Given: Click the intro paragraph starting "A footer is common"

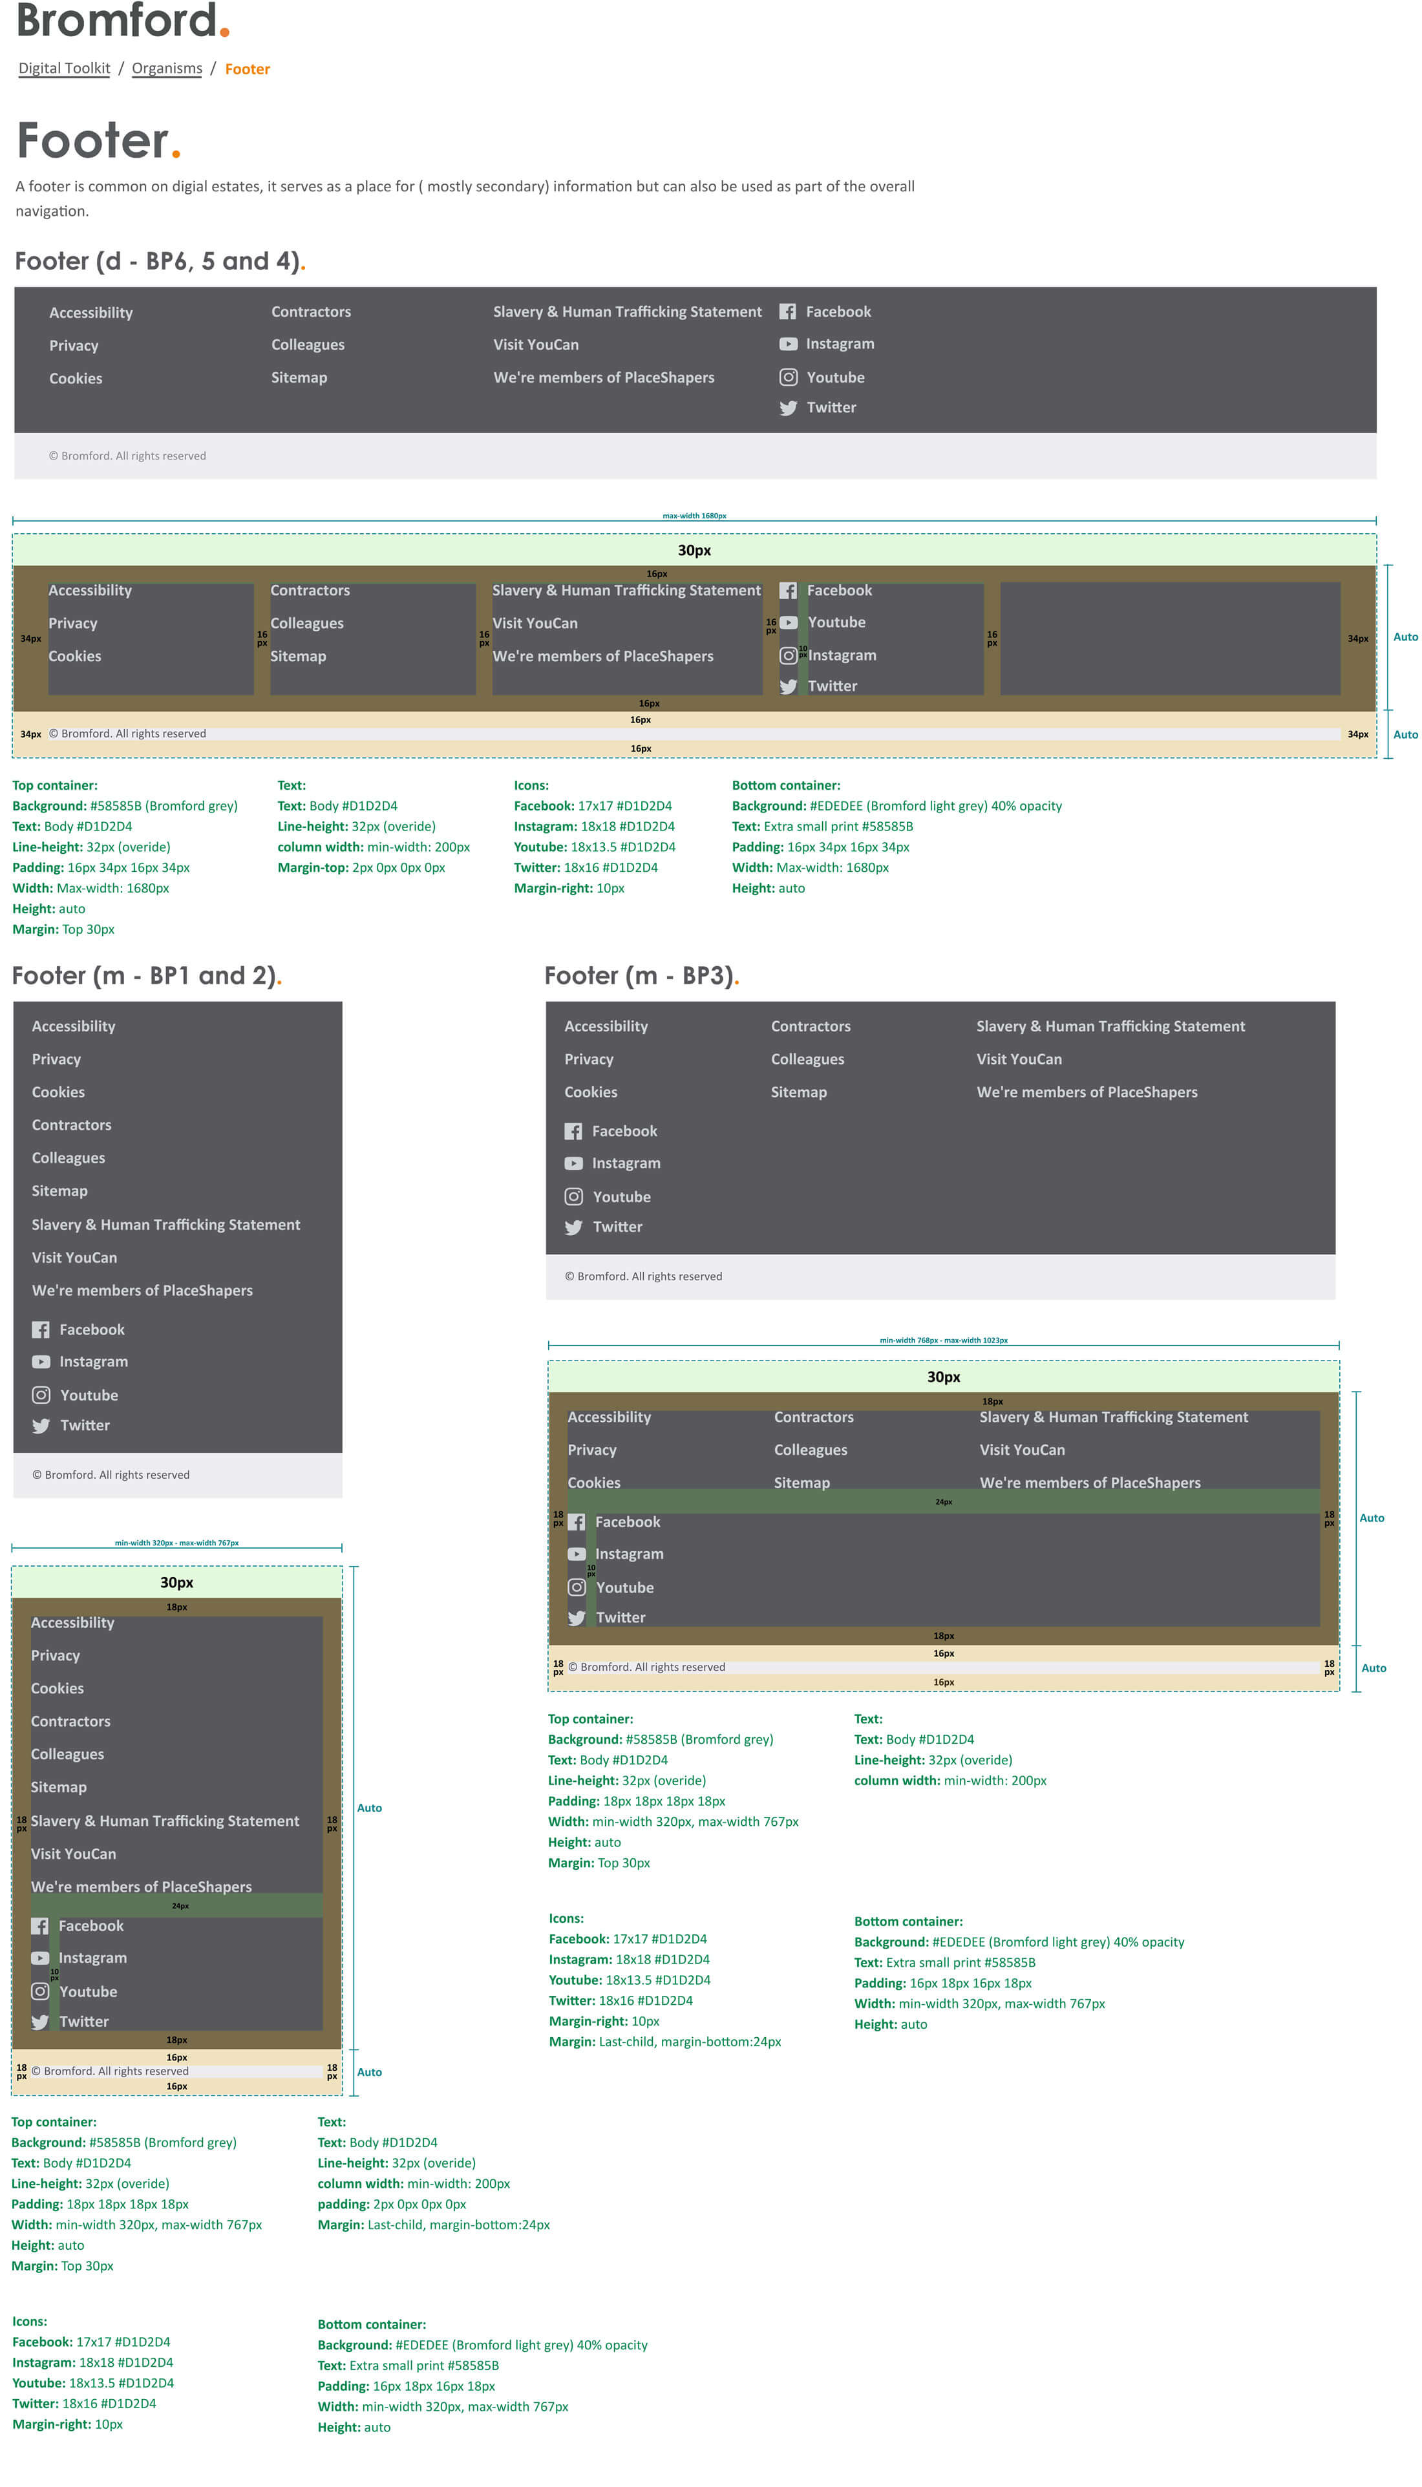Looking at the screenshot, I should pos(465,198).
